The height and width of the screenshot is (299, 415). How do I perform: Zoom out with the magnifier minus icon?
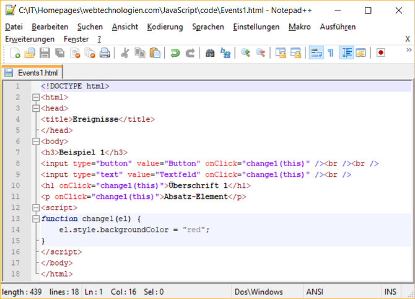(260, 53)
